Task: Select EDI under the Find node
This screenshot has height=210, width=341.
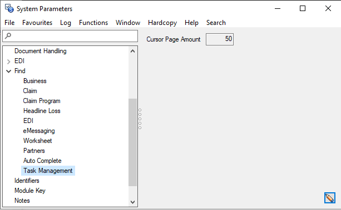Action: pyautogui.click(x=28, y=121)
